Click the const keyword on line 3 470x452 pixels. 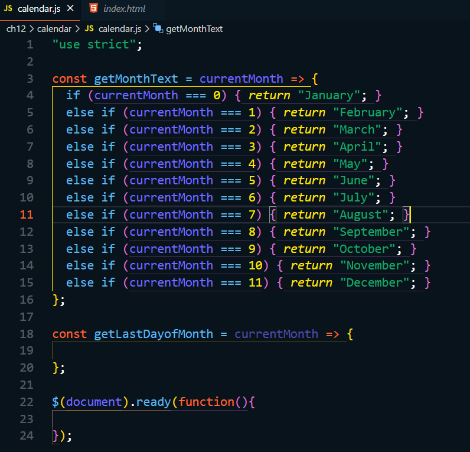pyautogui.click(x=70, y=79)
